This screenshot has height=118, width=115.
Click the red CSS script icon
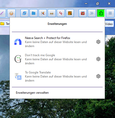tap(61, 13)
